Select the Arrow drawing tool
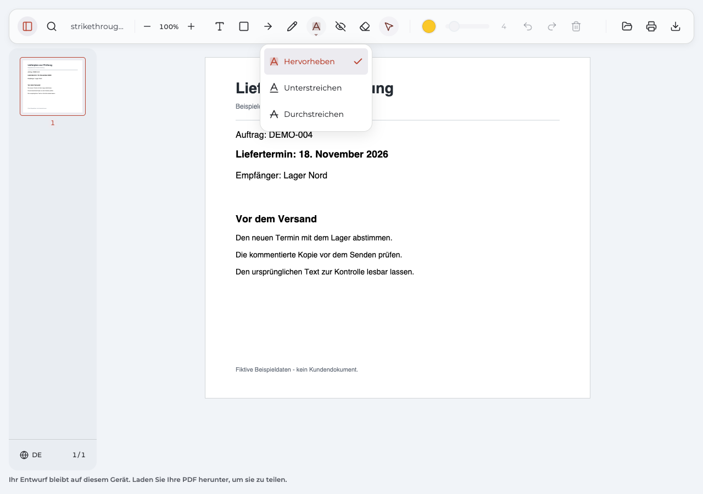 coord(268,26)
